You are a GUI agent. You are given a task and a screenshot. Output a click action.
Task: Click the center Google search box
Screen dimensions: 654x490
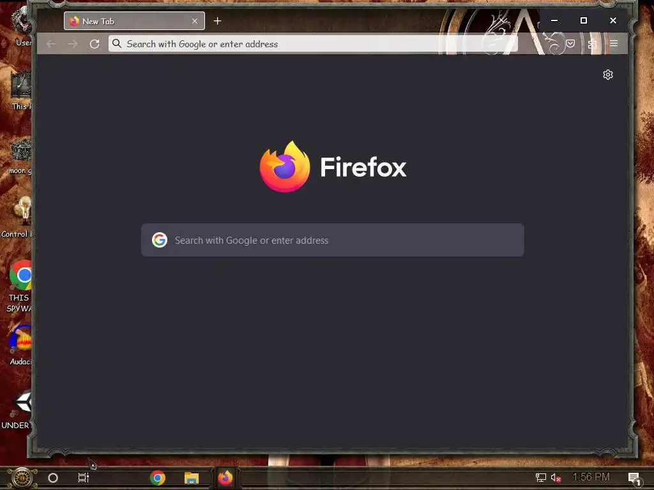[x=332, y=240]
